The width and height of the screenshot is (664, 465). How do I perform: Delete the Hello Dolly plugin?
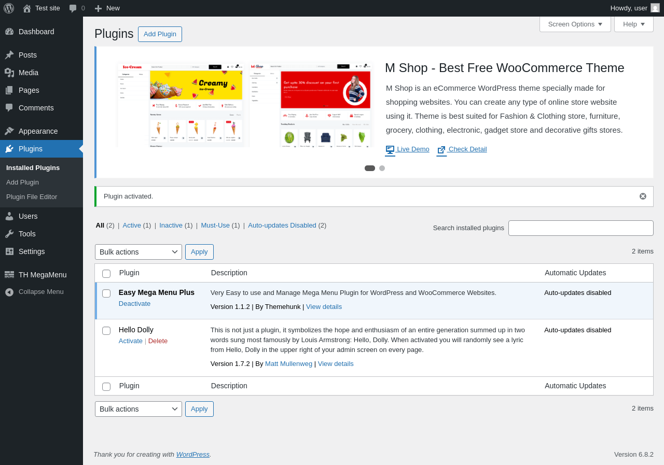point(158,341)
